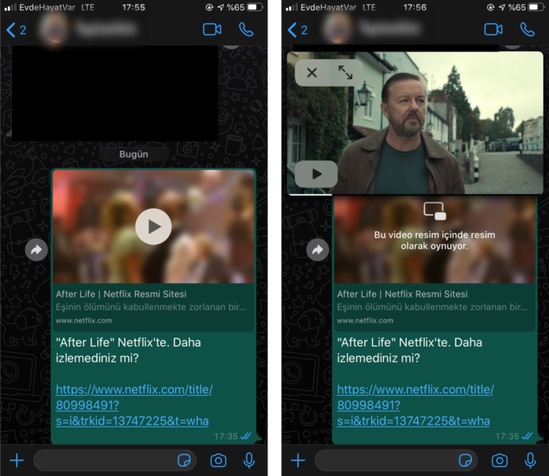Play the After Life video preview in left chat
Viewport: 549px width, 476px height.
[153, 226]
